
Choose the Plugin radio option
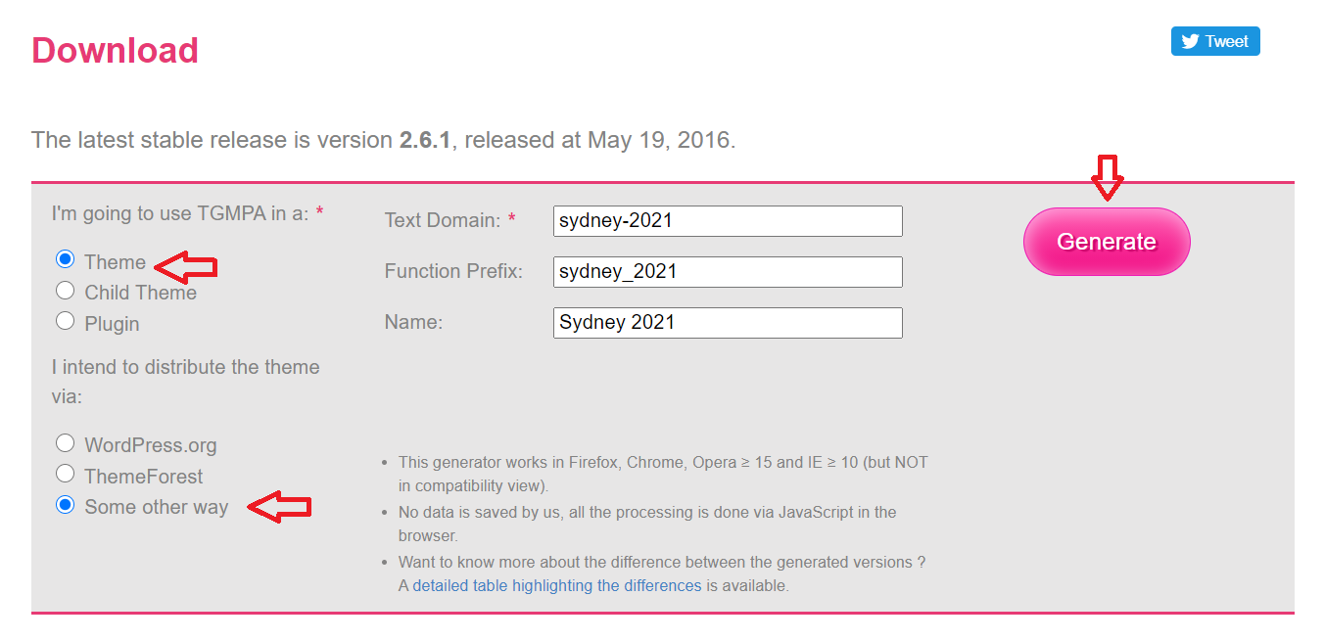click(65, 321)
